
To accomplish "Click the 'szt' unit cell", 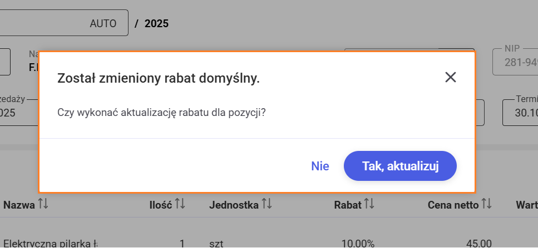I will coord(216,243).
